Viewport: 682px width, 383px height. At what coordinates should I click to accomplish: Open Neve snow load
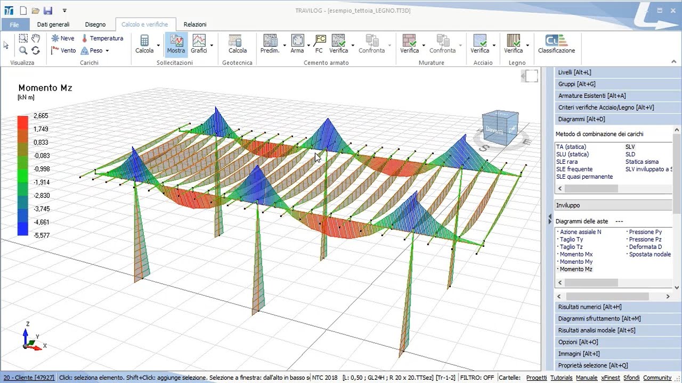click(x=63, y=38)
